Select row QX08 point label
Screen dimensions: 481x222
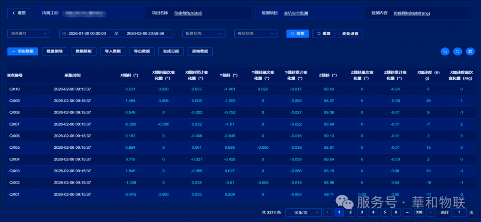(14, 113)
